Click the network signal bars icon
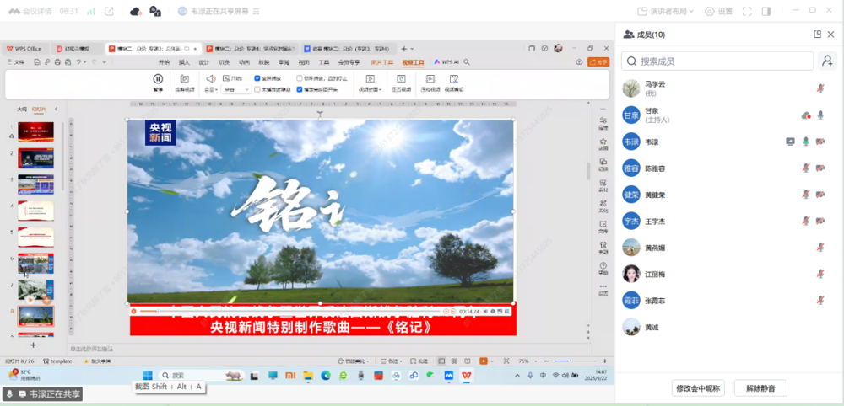 click(x=91, y=11)
